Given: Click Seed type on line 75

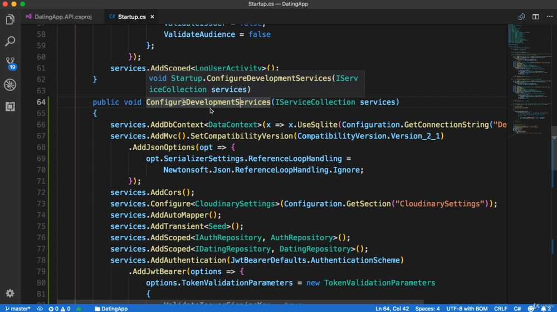Looking at the screenshot, I should (x=217, y=226).
